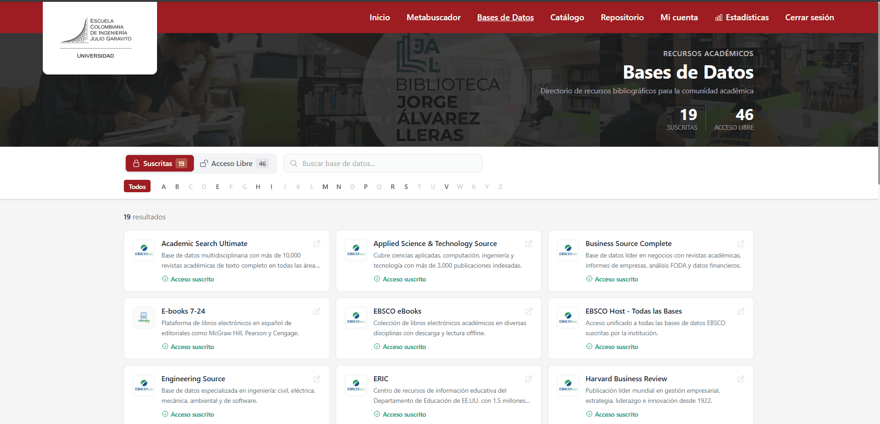Go to the Catálogo page
This screenshot has width=880, height=424.
pos(567,17)
